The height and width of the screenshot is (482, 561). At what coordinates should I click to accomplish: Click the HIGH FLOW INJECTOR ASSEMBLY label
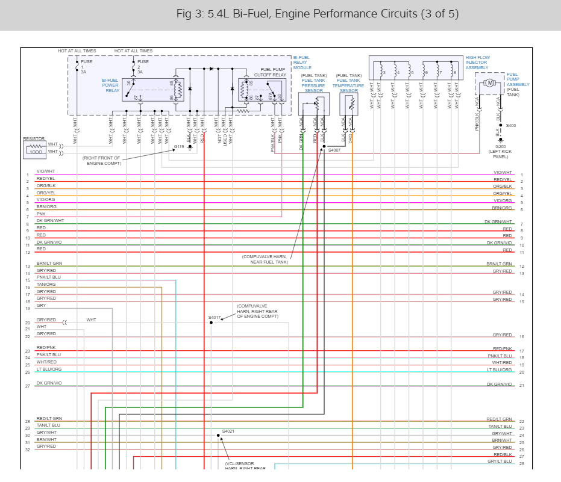pyautogui.click(x=478, y=63)
